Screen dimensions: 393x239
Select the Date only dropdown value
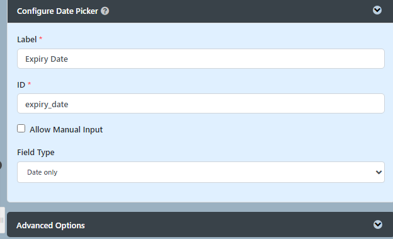click(x=42, y=172)
